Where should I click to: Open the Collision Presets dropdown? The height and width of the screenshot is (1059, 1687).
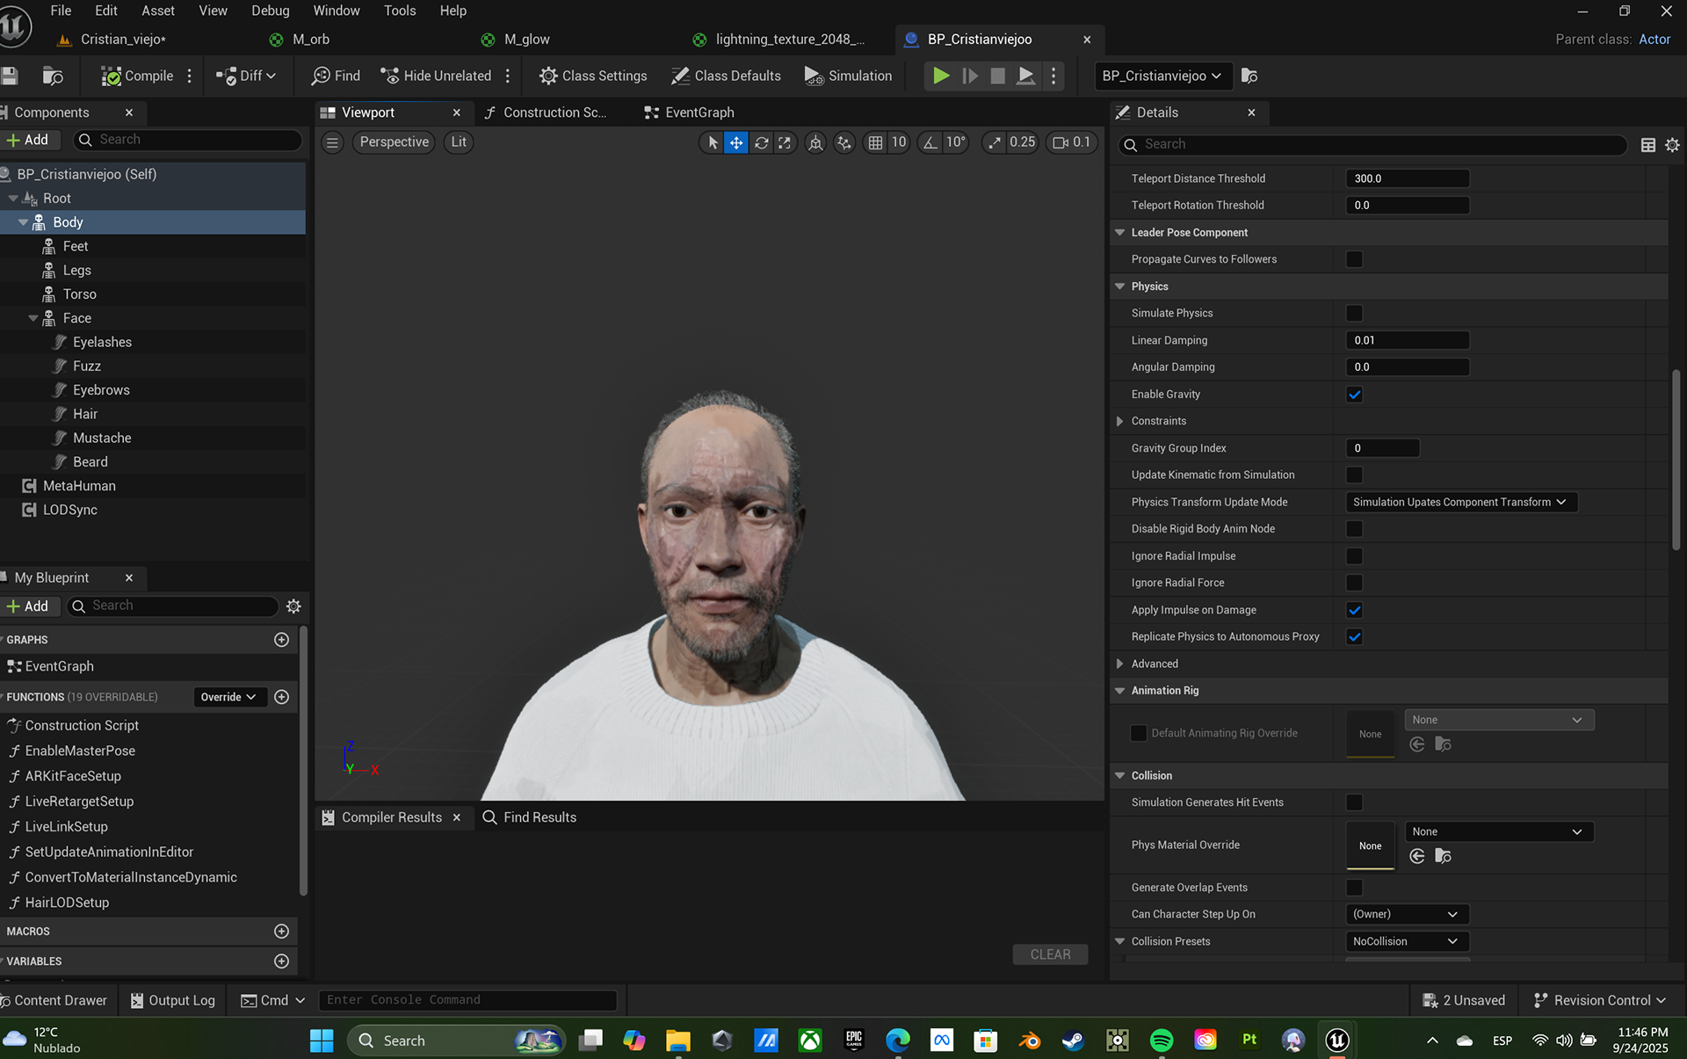tap(1406, 941)
